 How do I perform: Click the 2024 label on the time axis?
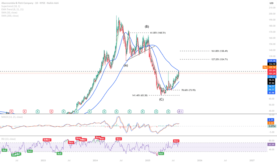(95, 160)
